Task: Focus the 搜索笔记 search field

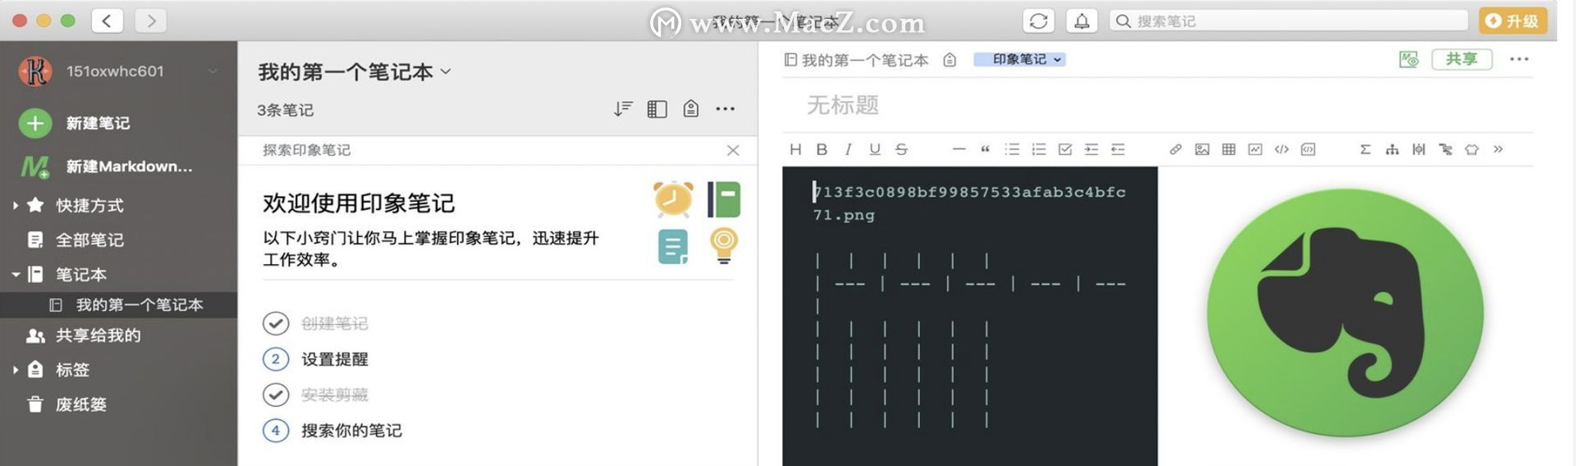Action: [x=1288, y=21]
